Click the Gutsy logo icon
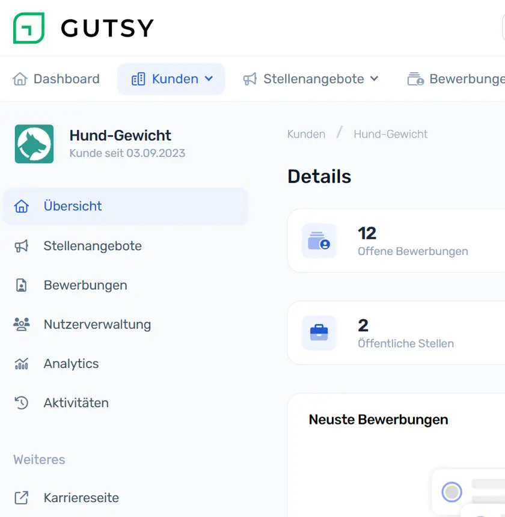 pos(29,28)
